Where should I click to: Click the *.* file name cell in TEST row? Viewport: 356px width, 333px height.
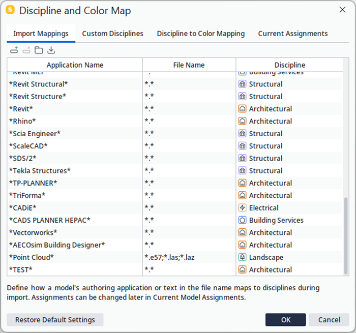tap(189, 269)
